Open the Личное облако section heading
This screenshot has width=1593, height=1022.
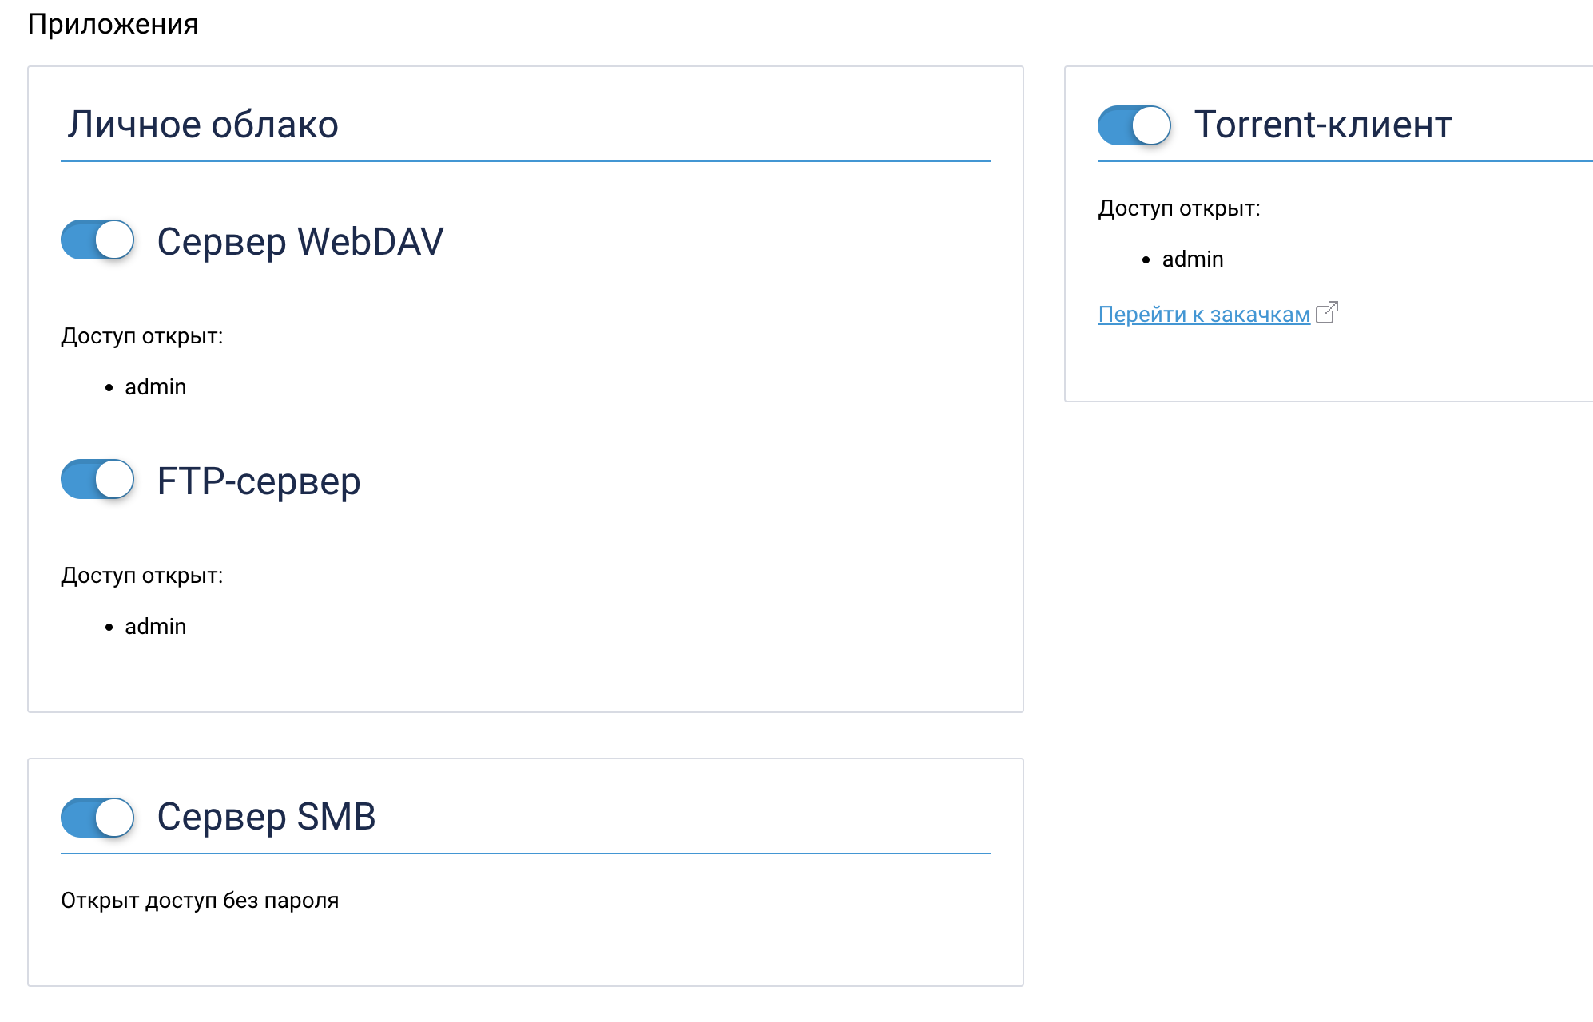203,125
